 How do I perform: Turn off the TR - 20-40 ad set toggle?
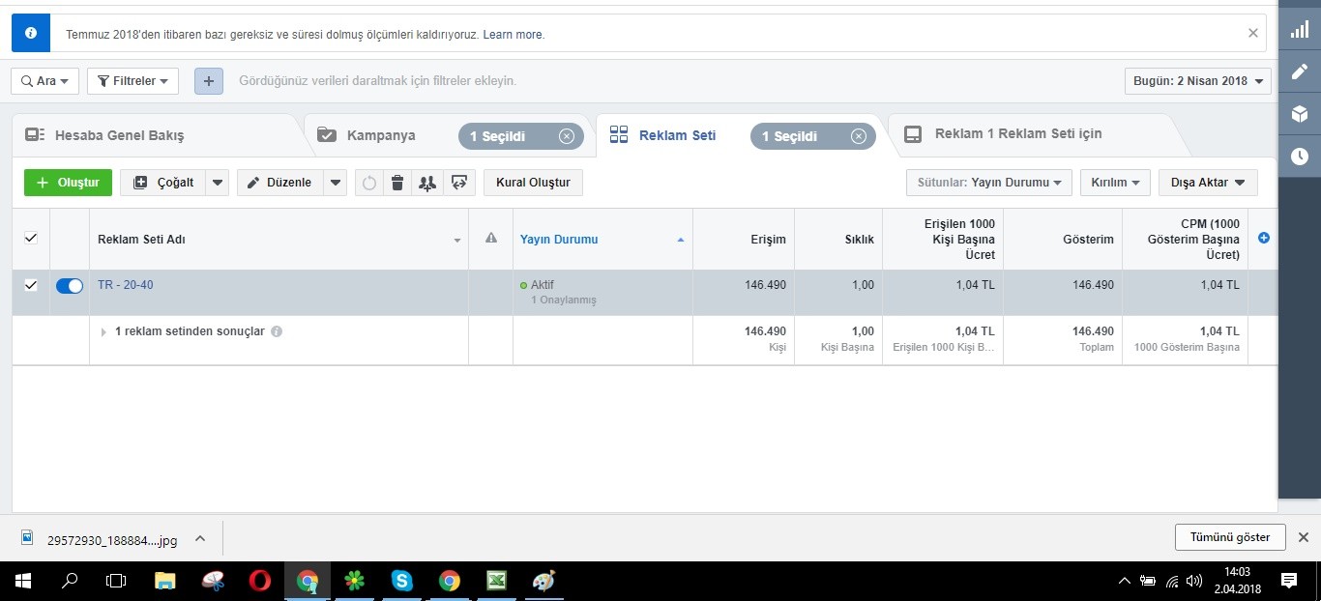70,285
